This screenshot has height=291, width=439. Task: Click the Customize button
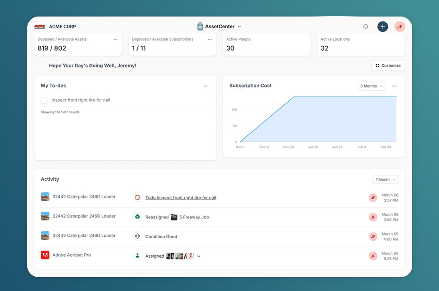(388, 66)
